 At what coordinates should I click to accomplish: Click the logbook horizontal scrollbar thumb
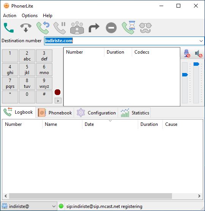(x=90, y=196)
